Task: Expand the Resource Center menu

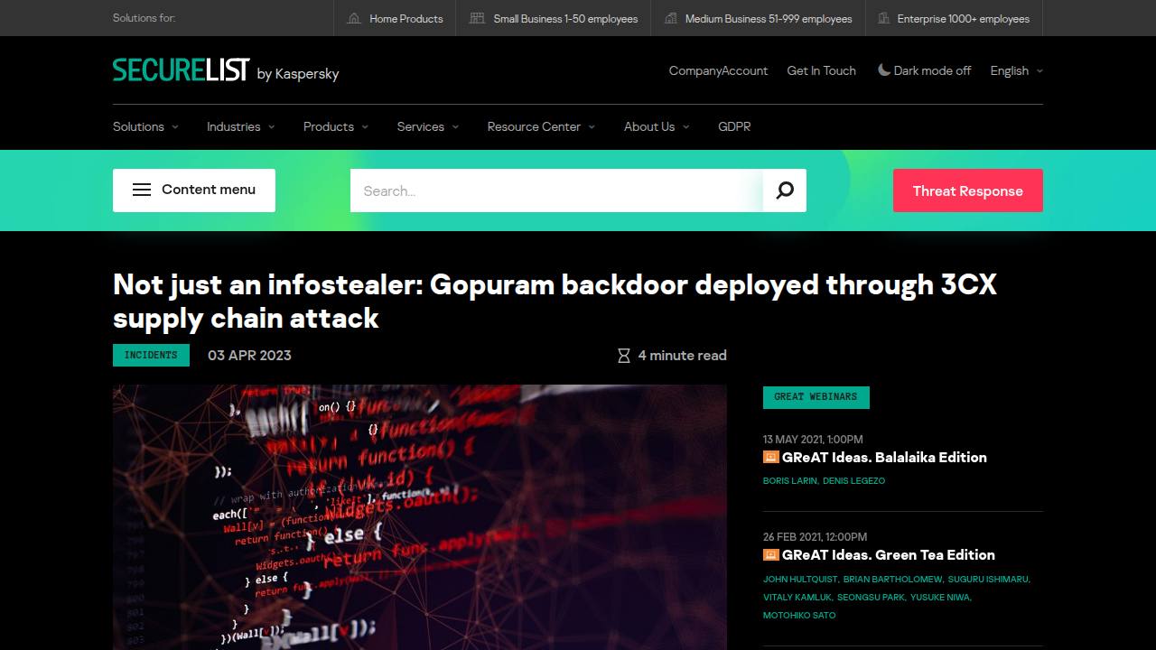Action: (541, 126)
